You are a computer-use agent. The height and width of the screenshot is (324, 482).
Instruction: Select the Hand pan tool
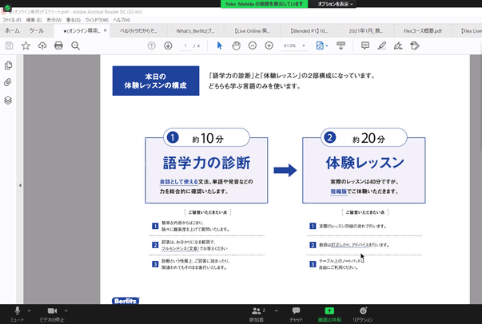pyautogui.click(x=236, y=45)
